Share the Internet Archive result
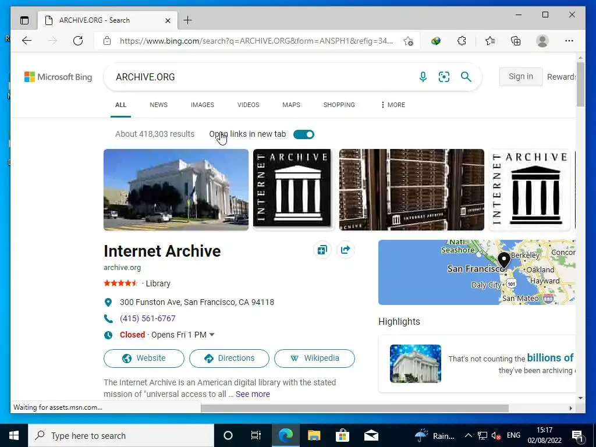The height and width of the screenshot is (447, 596). 346,250
